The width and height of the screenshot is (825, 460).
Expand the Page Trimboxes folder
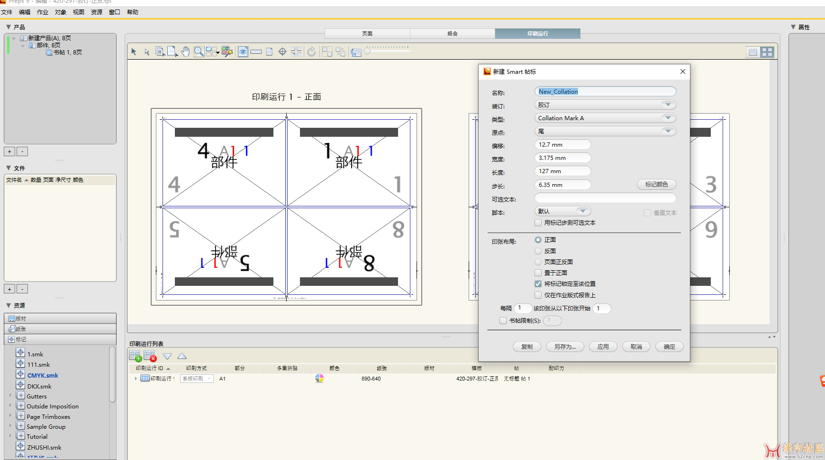pos(10,416)
